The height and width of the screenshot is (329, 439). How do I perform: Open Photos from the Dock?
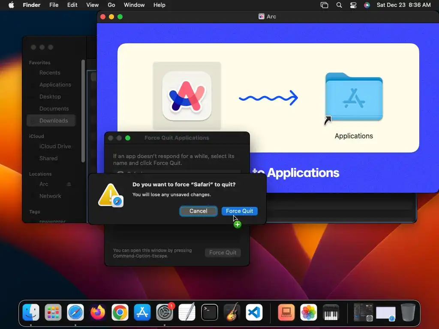pos(309,312)
